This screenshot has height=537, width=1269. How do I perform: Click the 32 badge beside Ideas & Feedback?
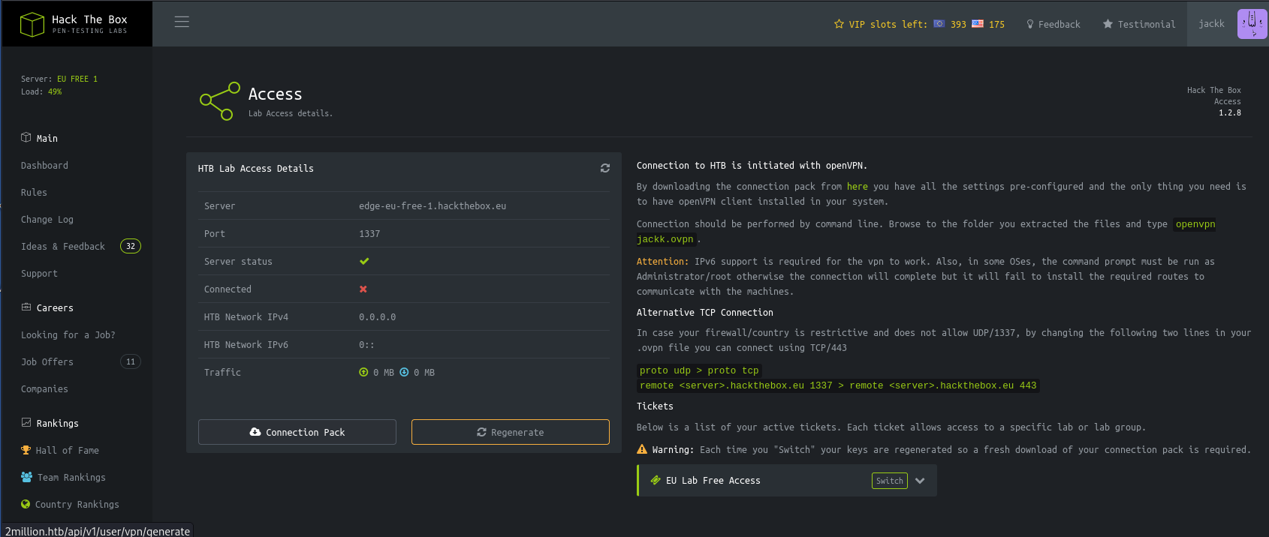pyautogui.click(x=131, y=246)
